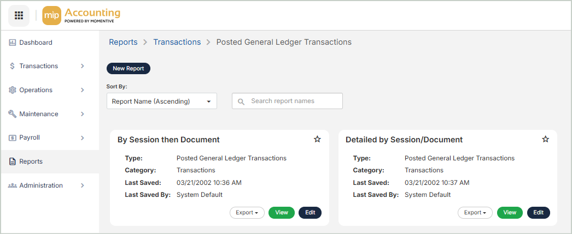Select Reports in the sidebar menu

point(31,161)
